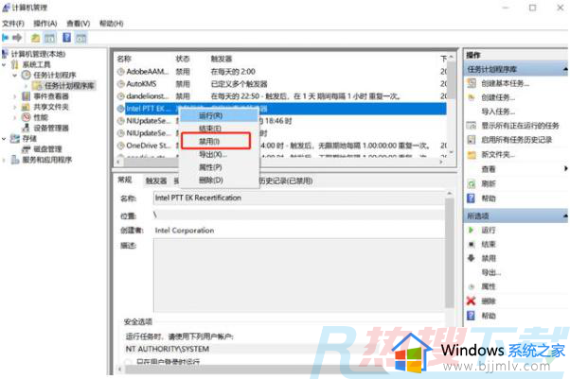This screenshot has width=570, height=379.
Task: Select the dandelionst task row
Action: tap(281, 96)
